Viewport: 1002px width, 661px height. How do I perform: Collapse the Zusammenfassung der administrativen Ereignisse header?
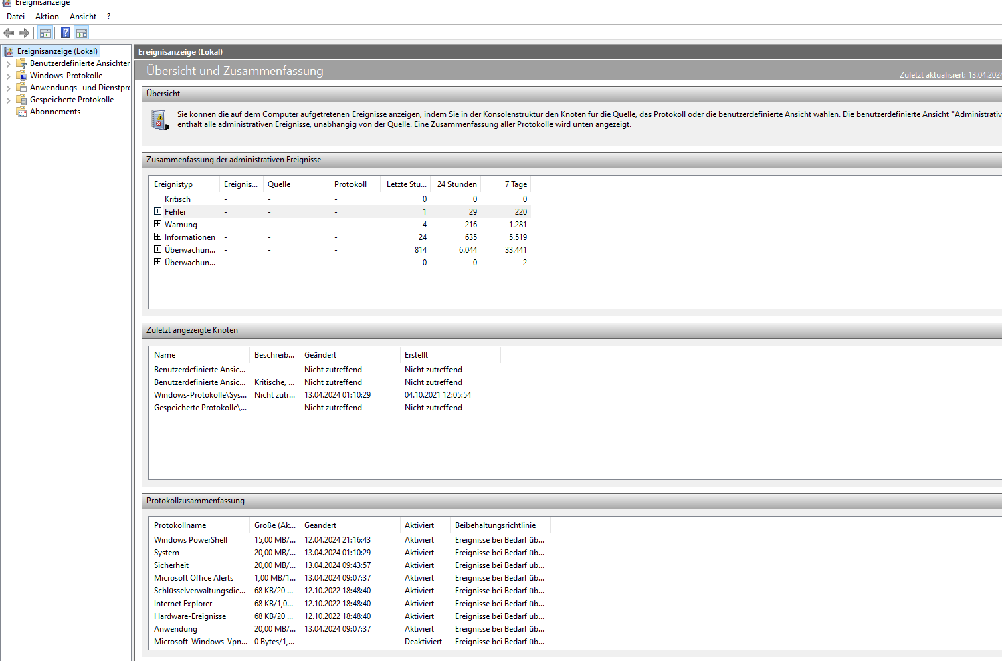pyautogui.click(x=572, y=160)
